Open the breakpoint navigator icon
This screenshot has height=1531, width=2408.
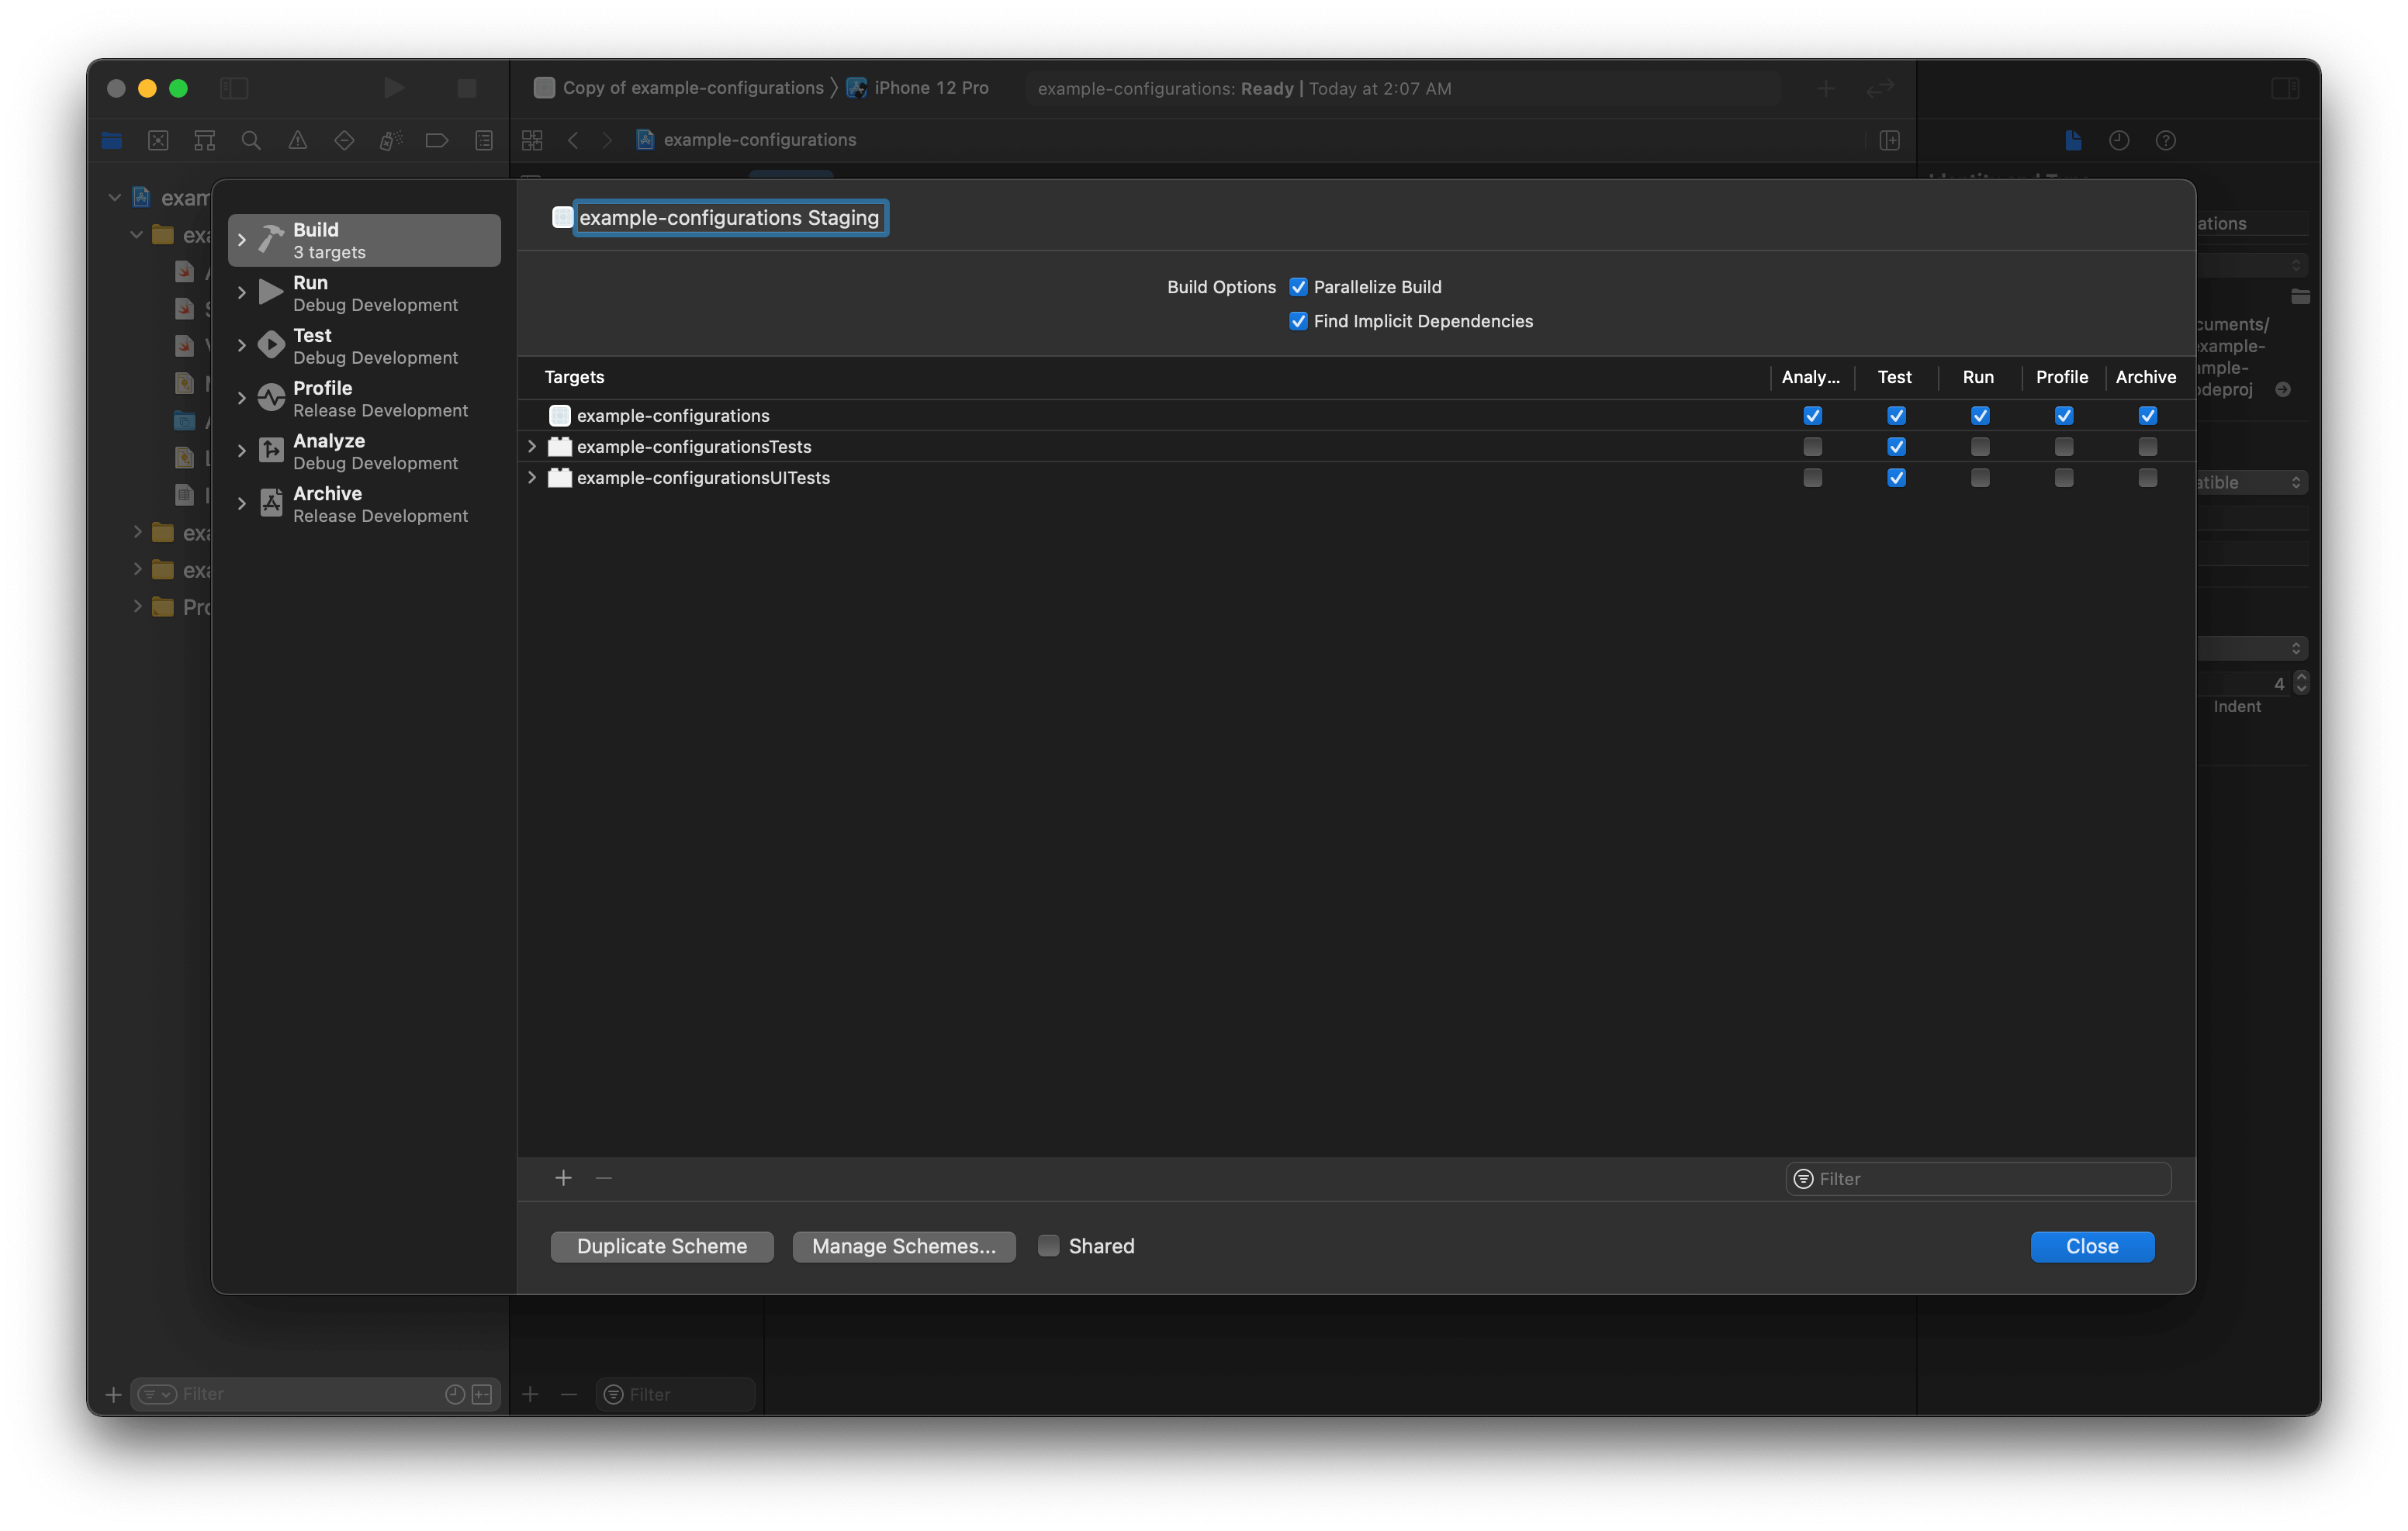click(437, 140)
